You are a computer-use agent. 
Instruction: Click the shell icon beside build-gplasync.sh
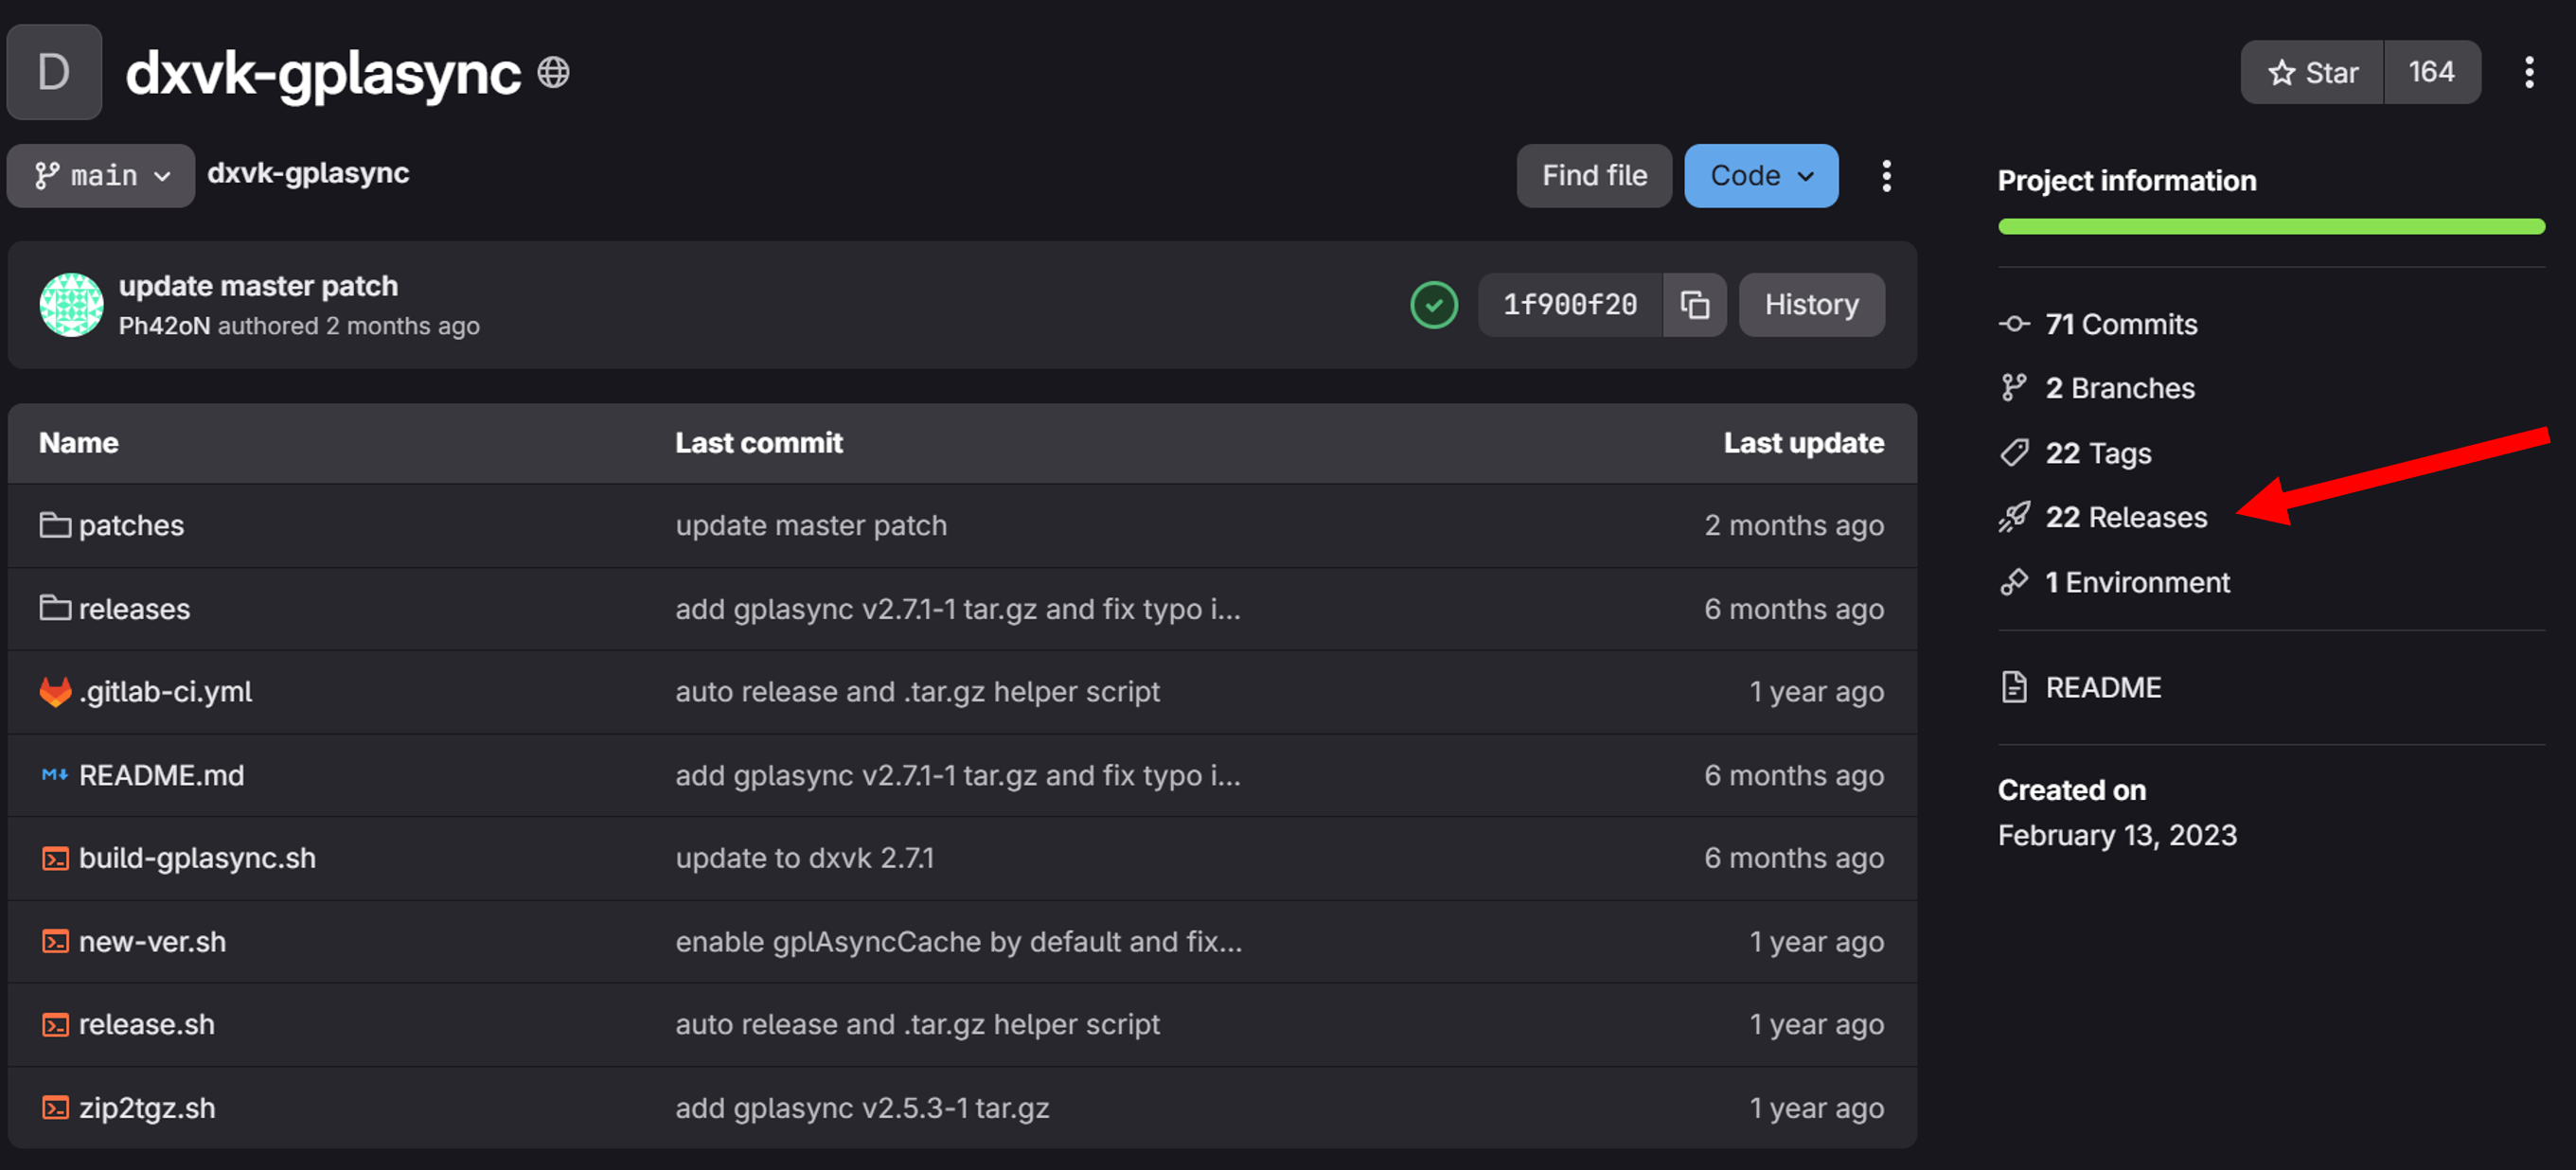55,859
